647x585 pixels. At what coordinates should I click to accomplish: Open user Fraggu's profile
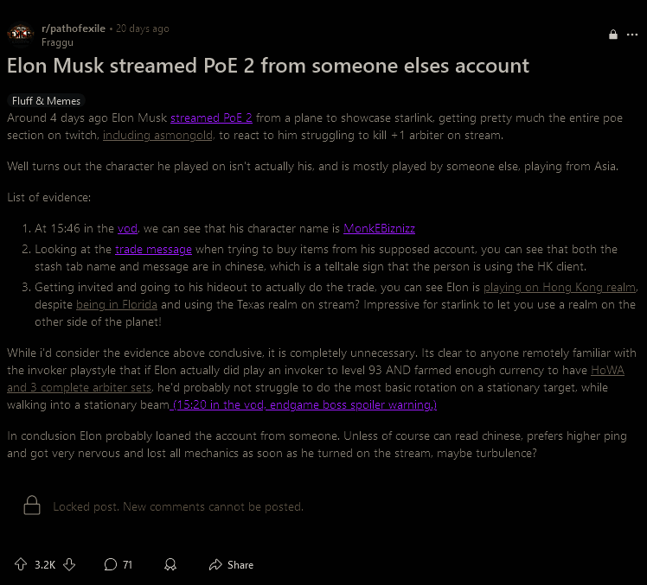pos(56,41)
